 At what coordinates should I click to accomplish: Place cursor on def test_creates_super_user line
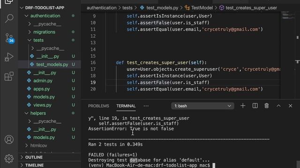click(x=161, y=63)
